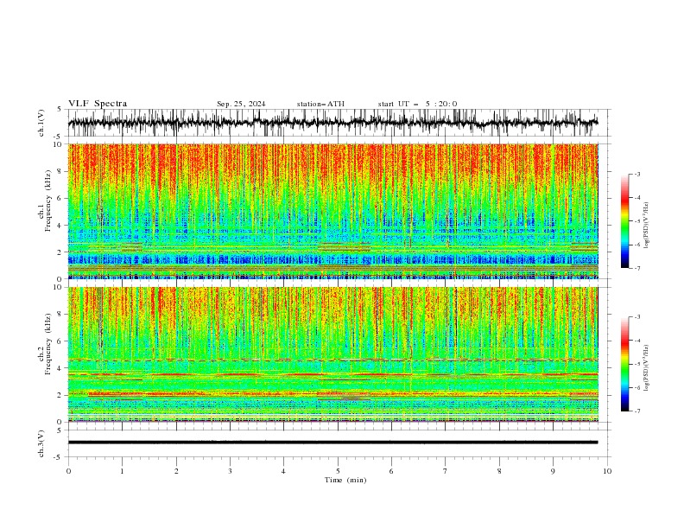
Task: Click time axis tick label "1"
Action: pyautogui.click(x=122, y=471)
